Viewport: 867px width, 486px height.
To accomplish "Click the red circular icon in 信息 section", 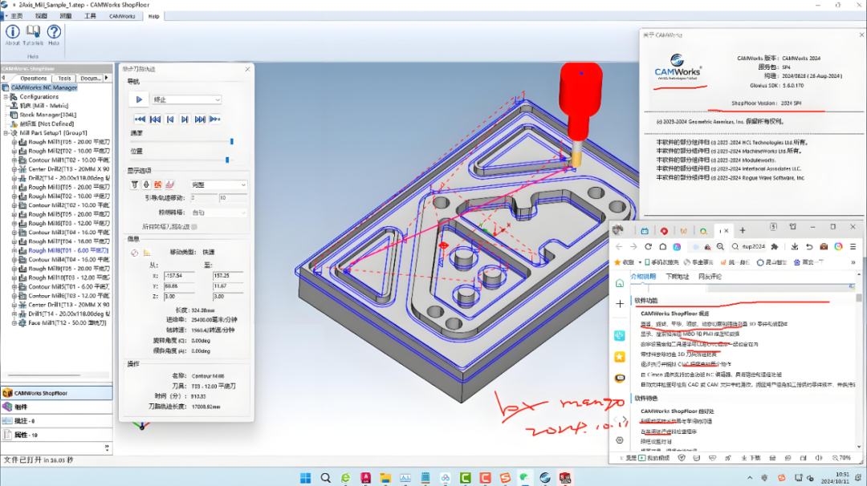I will coord(134,253).
